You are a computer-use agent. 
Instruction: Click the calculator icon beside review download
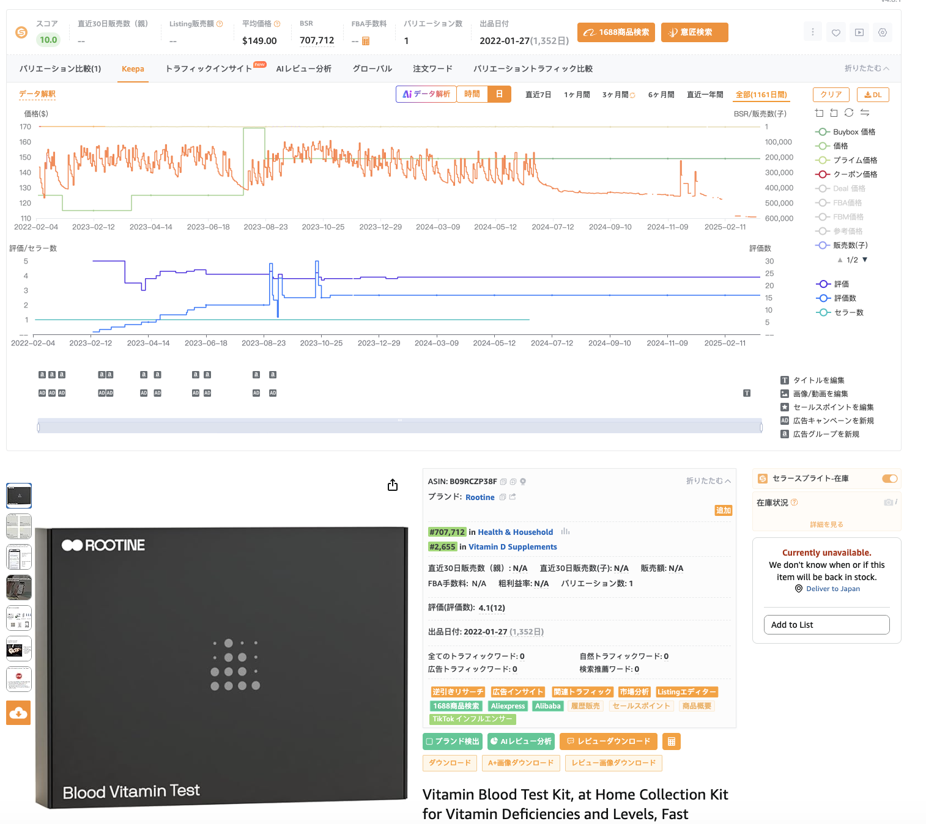click(x=671, y=741)
